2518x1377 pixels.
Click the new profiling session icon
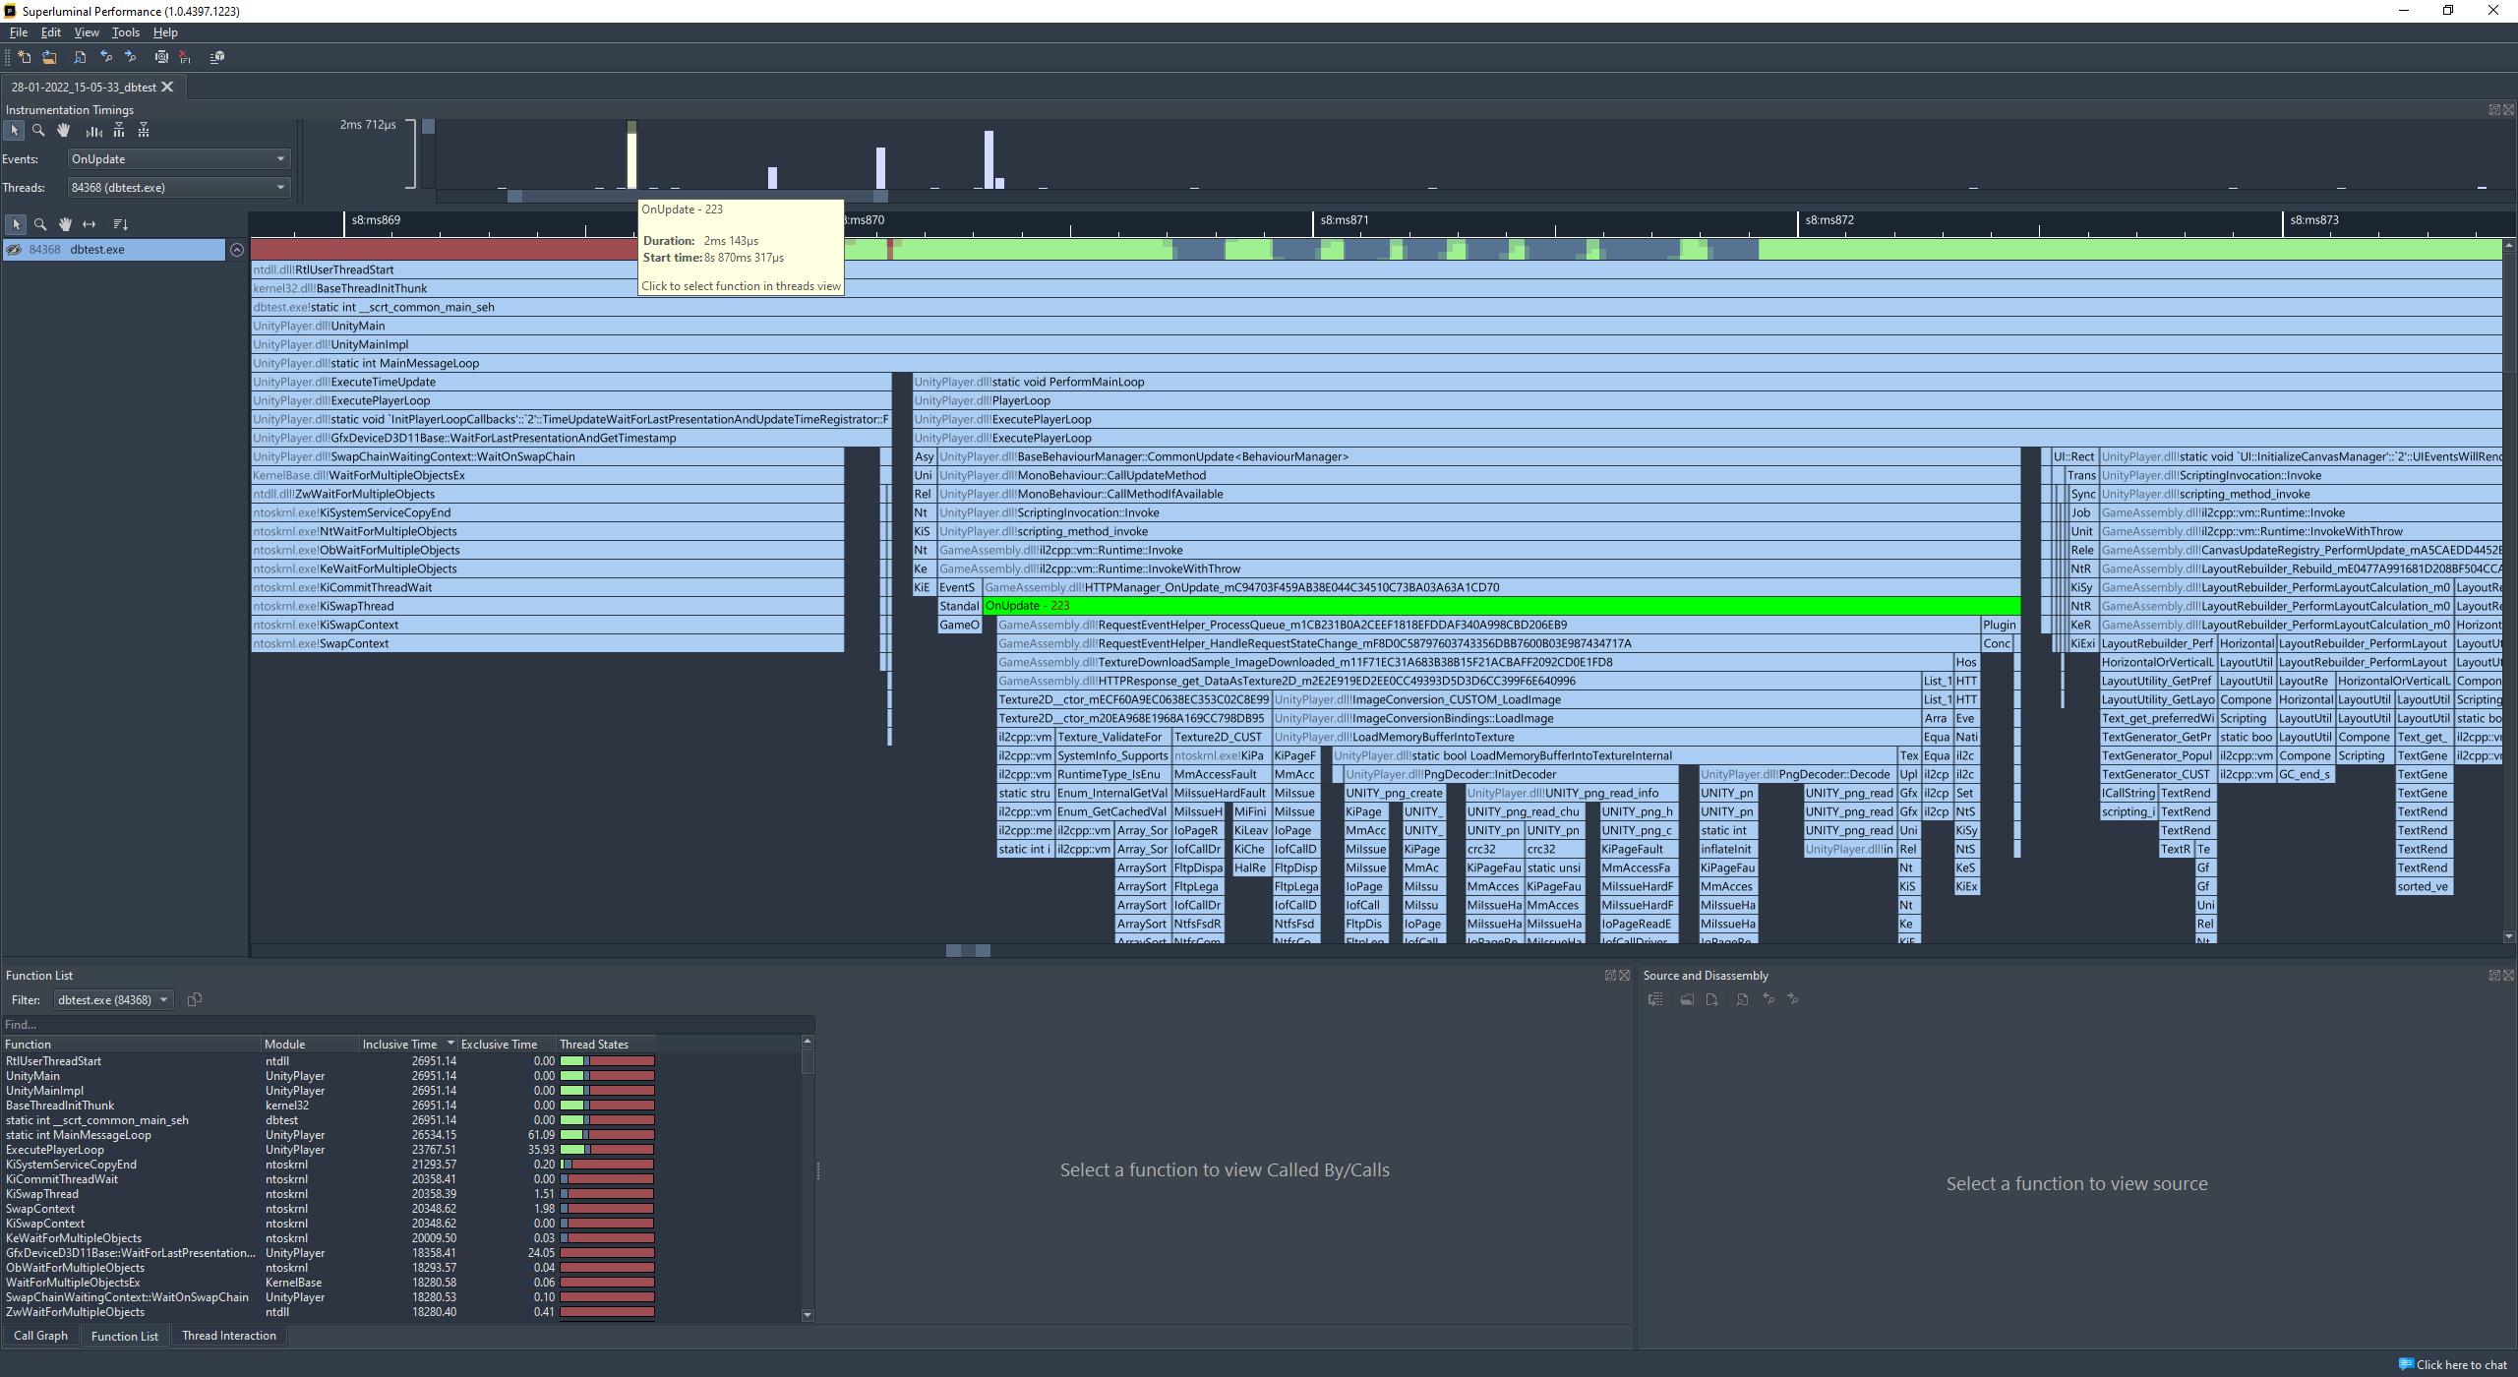click(x=25, y=57)
